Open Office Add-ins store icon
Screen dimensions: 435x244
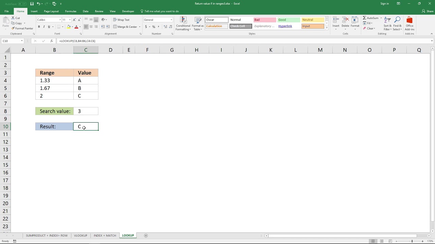pos(410,23)
